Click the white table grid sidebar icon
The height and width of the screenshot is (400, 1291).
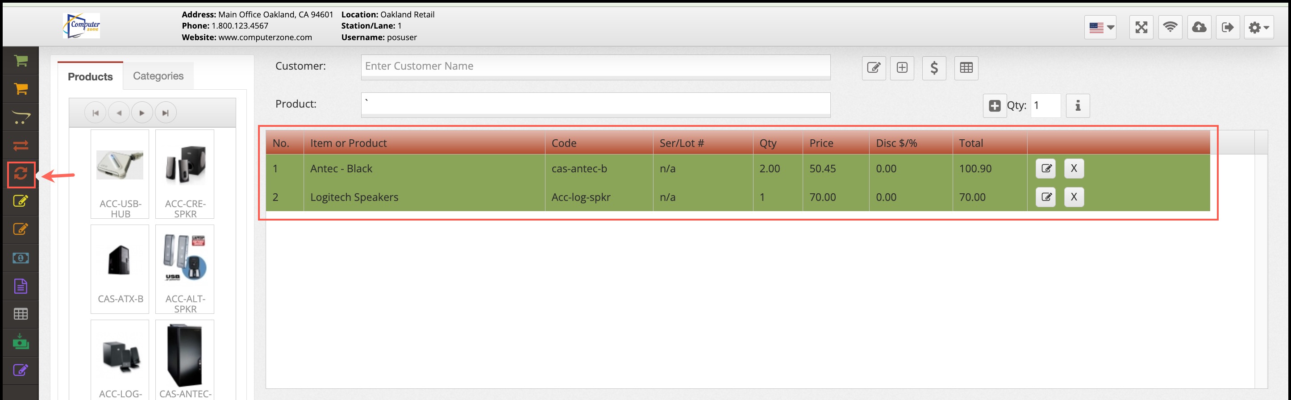(x=21, y=314)
